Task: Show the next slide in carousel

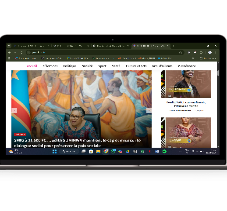Action: click(149, 110)
